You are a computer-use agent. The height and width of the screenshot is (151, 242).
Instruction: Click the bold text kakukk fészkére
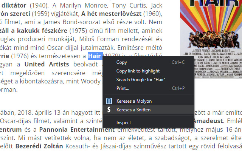tap(42, 31)
